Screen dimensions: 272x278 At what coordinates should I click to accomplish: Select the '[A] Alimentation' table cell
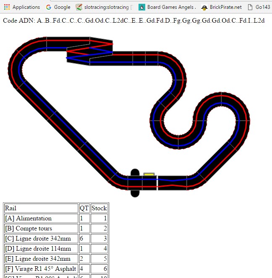[41, 218]
